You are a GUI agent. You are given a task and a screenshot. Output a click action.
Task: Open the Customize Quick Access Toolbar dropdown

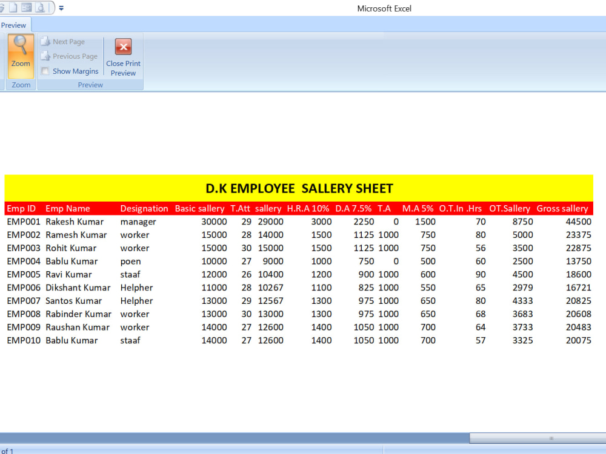click(x=61, y=8)
